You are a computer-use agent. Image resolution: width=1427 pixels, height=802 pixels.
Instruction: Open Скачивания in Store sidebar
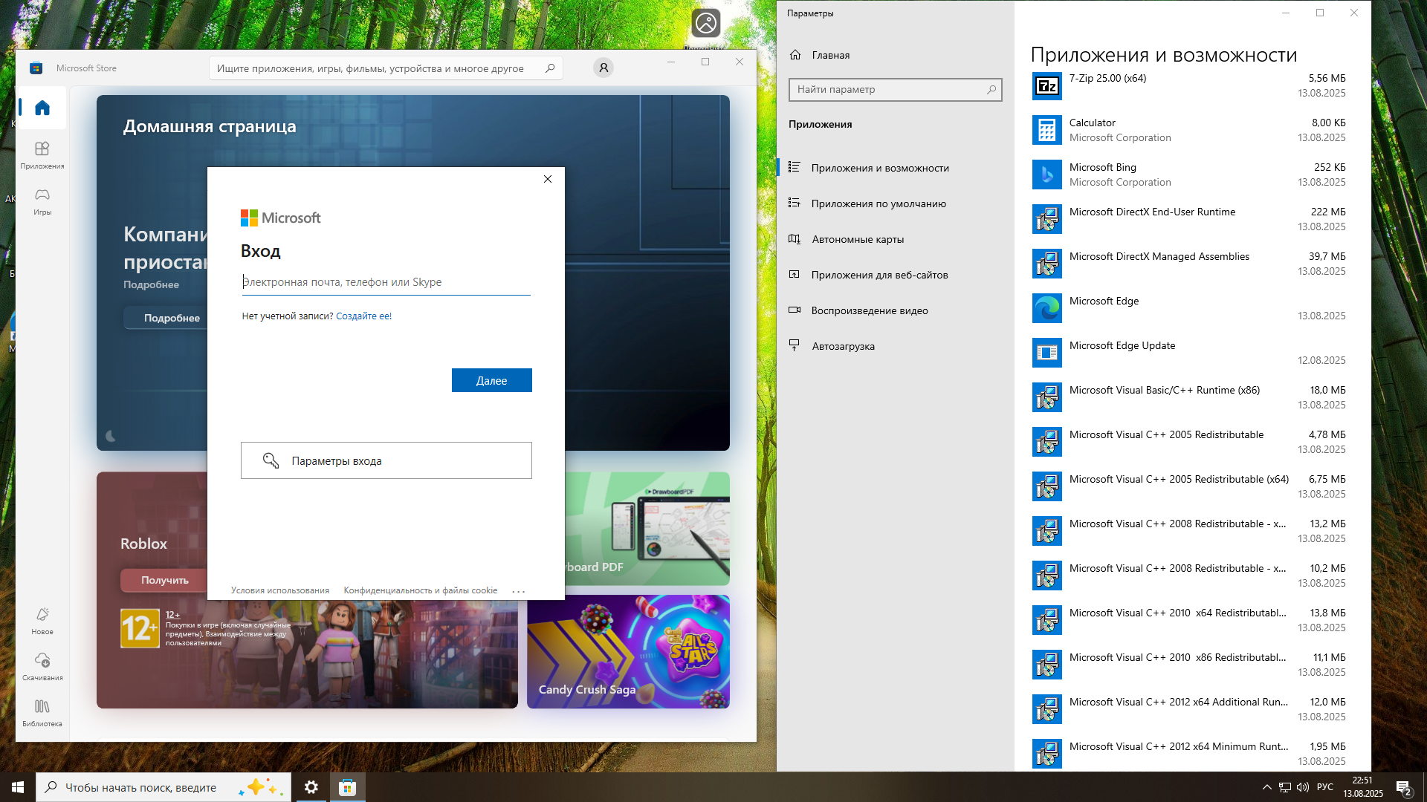click(42, 667)
